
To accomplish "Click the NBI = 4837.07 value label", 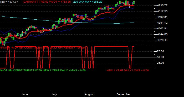I will point(9,2).
